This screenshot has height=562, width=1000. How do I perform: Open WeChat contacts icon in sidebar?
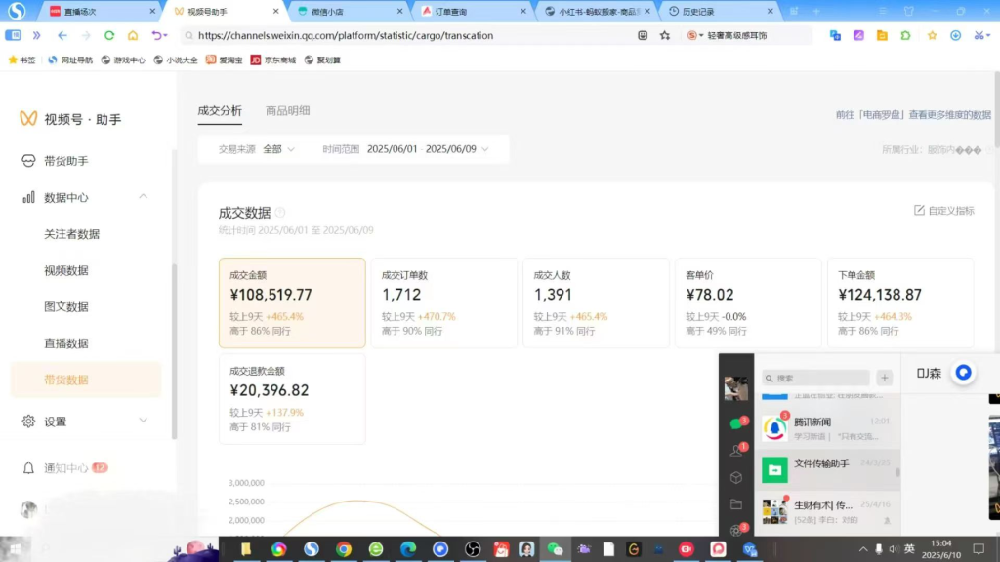tap(736, 450)
